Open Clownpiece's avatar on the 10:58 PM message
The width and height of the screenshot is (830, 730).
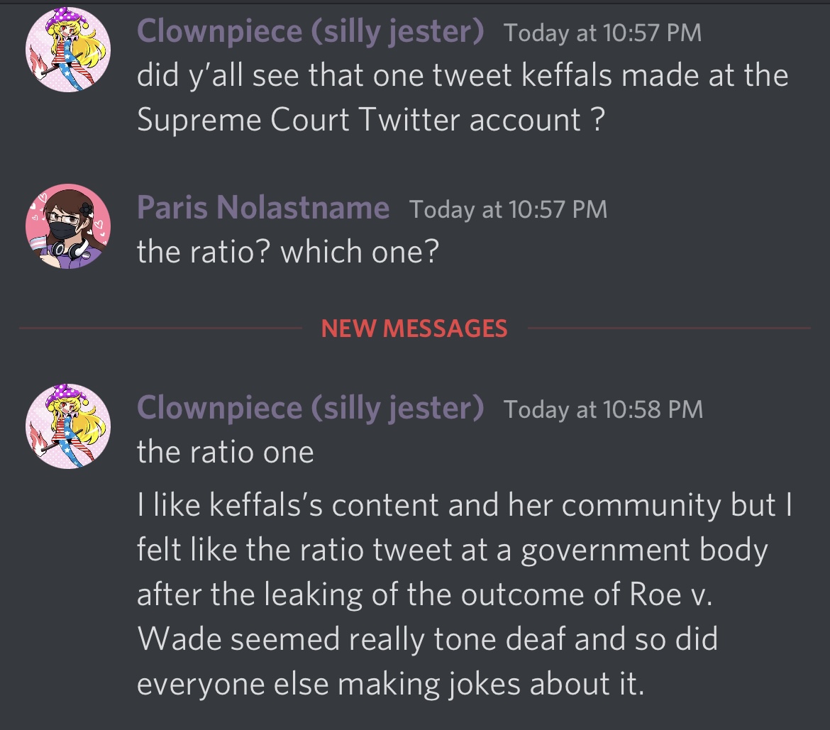click(68, 426)
